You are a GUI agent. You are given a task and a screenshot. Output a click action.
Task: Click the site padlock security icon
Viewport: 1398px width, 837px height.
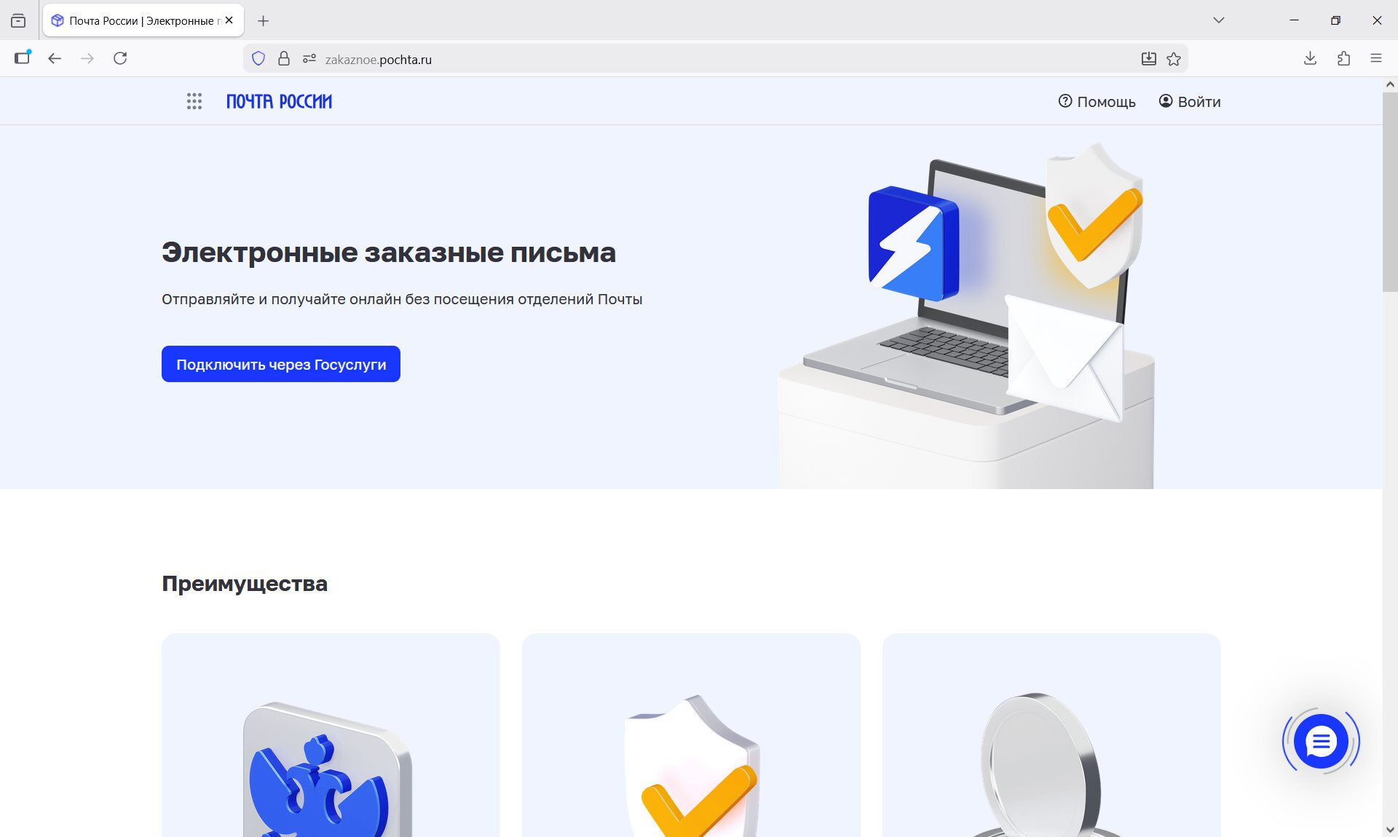[284, 59]
